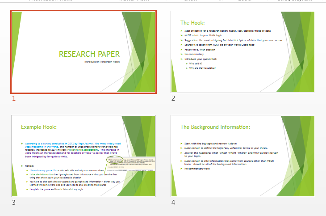
Task: Click slide number 4 label
Action: tap(173, 203)
